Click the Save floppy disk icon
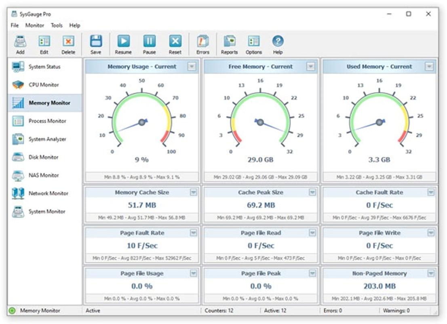Viewport: 447px width, 324px height. coord(96,41)
